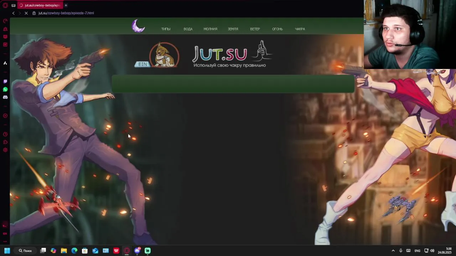Open Discord from the taskbar
Image resolution: width=456 pixels, height=256 pixels.
(137, 251)
